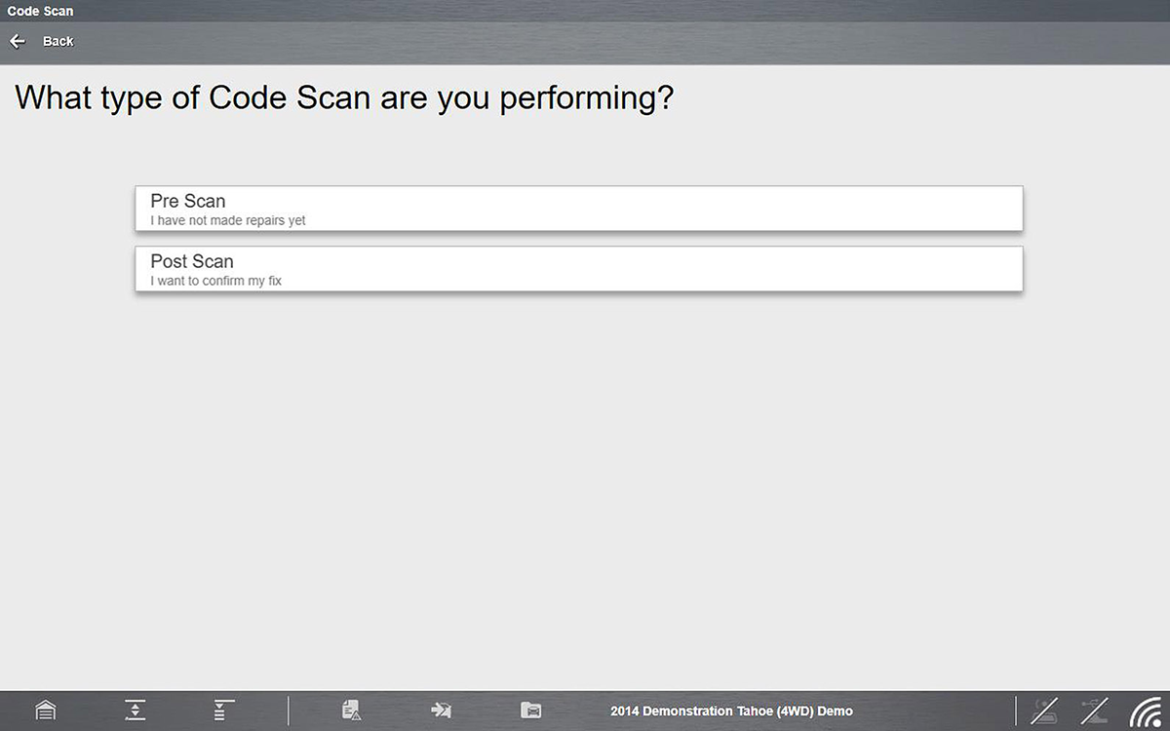Viewport: 1170px width, 731px height.
Task: Click the divider left of the report icon
Action: point(289,711)
